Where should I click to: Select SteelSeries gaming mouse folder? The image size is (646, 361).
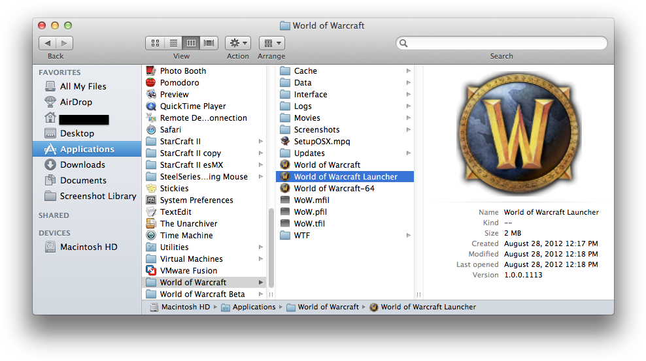pos(205,176)
